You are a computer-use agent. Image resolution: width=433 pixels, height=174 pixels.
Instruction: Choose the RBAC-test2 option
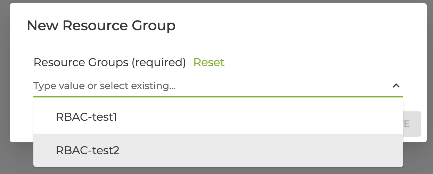pos(88,150)
